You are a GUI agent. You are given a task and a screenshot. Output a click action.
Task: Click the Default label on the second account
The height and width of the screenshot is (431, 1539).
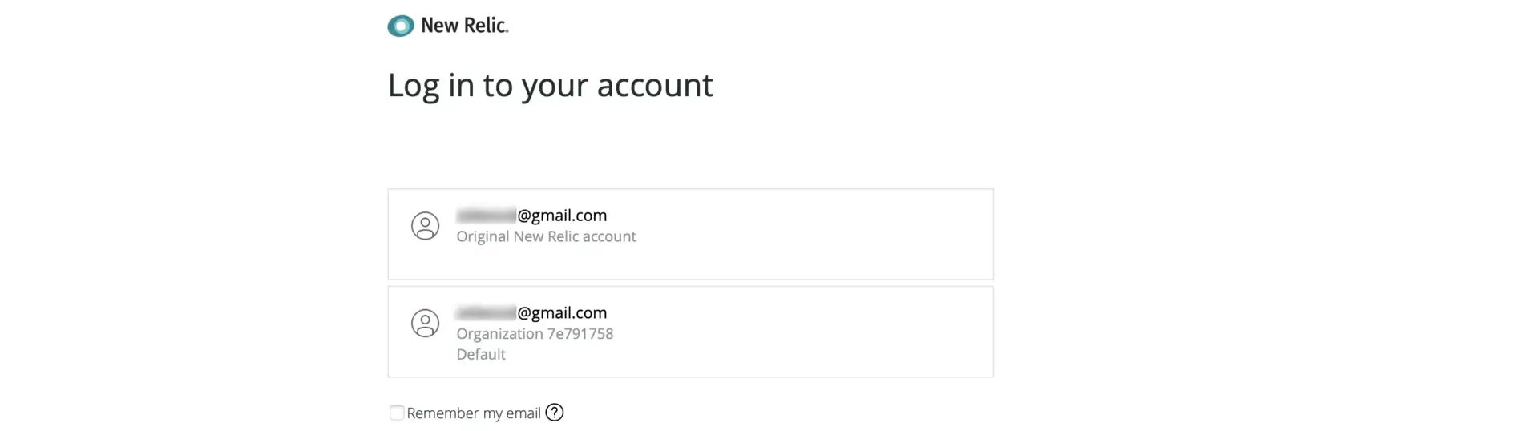pos(481,354)
